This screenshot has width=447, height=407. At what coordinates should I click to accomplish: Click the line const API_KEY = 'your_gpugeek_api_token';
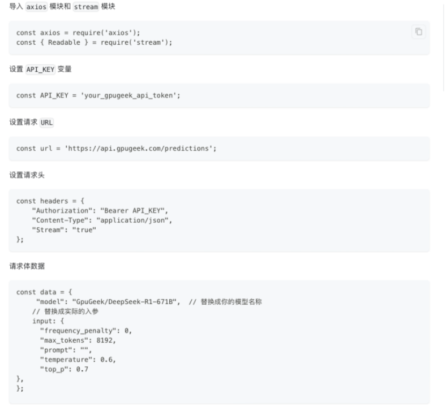pyautogui.click(x=98, y=96)
